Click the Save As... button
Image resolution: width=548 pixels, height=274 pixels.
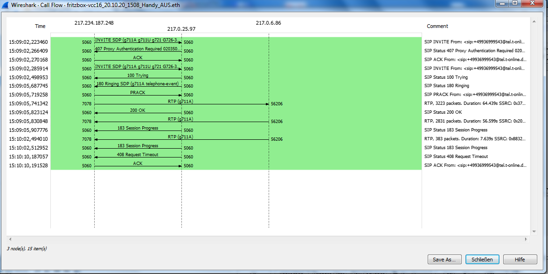(444, 260)
